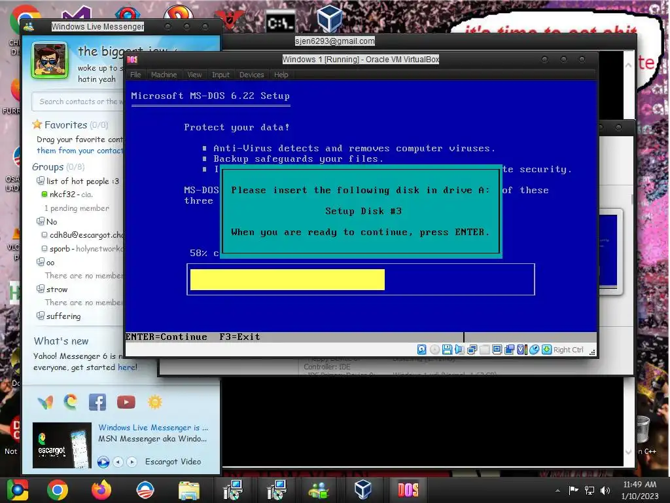Click the floppy disk icon in VirtualBox status bar
Screen dimensions: 670x503
pyautogui.click(x=447, y=350)
